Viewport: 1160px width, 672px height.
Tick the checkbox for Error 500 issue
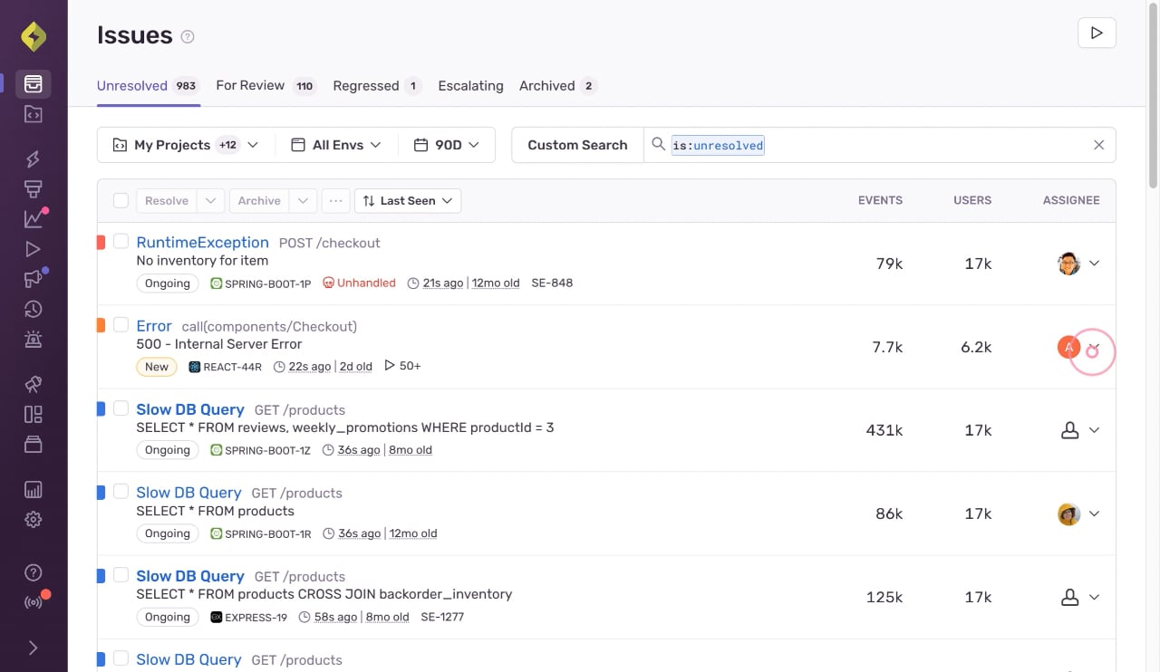tap(121, 325)
